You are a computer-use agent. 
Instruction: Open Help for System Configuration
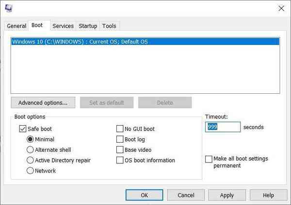(x=268, y=195)
